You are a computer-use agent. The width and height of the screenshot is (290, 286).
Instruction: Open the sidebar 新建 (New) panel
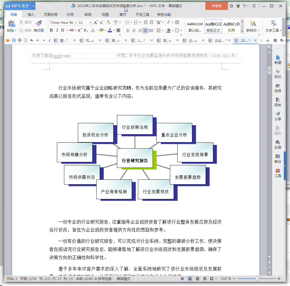click(278, 60)
